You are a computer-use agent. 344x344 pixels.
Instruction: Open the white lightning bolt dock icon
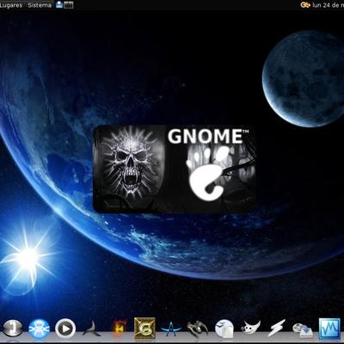(x=277, y=329)
